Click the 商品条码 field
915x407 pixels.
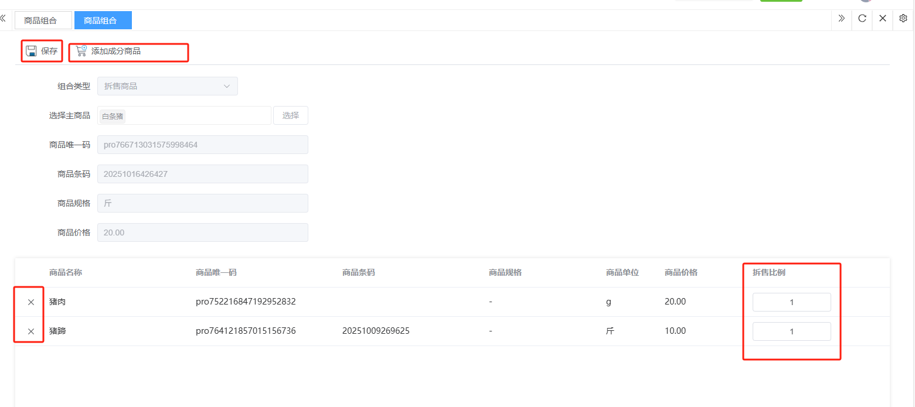(x=202, y=174)
